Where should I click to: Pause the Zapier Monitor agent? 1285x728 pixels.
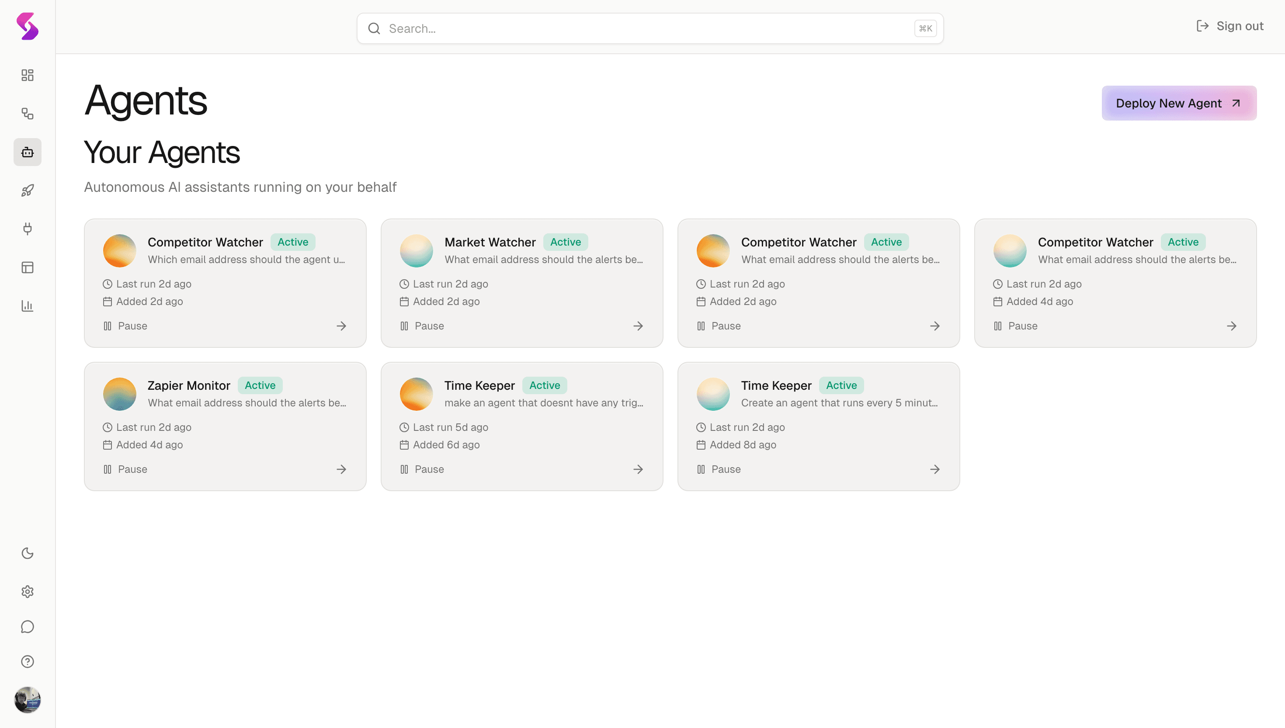tap(125, 469)
